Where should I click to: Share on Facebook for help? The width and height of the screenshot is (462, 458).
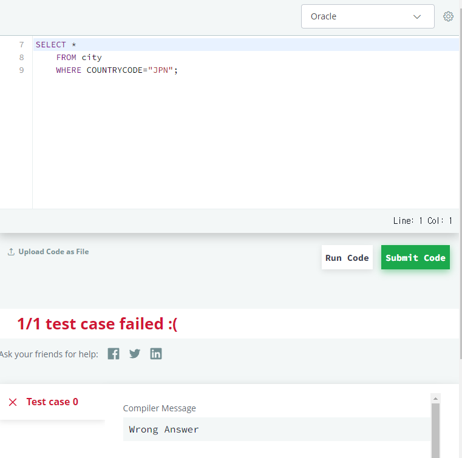click(x=114, y=354)
